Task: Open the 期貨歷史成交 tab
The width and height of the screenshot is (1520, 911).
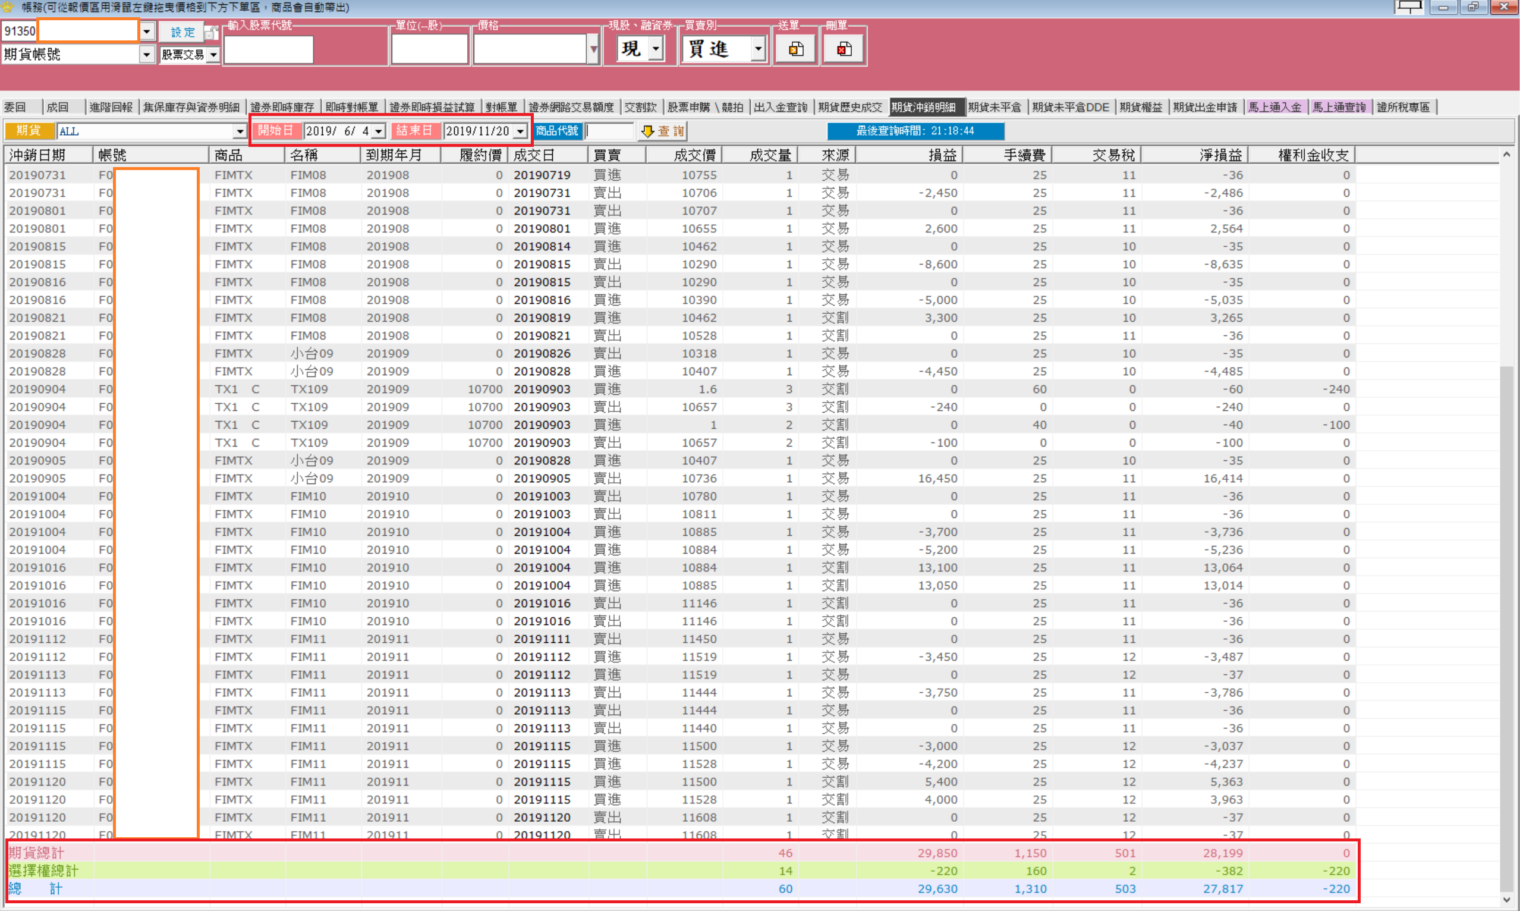Action: (851, 107)
